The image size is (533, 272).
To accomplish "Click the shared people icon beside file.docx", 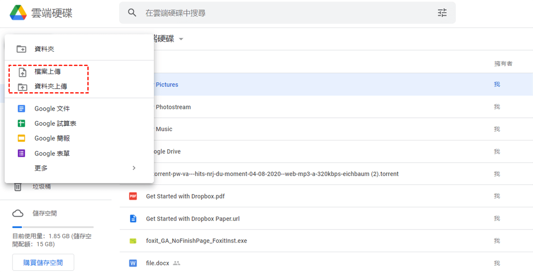I will point(176,263).
